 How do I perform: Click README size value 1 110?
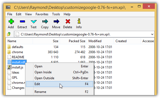pos(55,57)
